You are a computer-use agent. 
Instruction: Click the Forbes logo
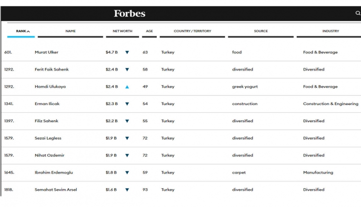click(130, 13)
